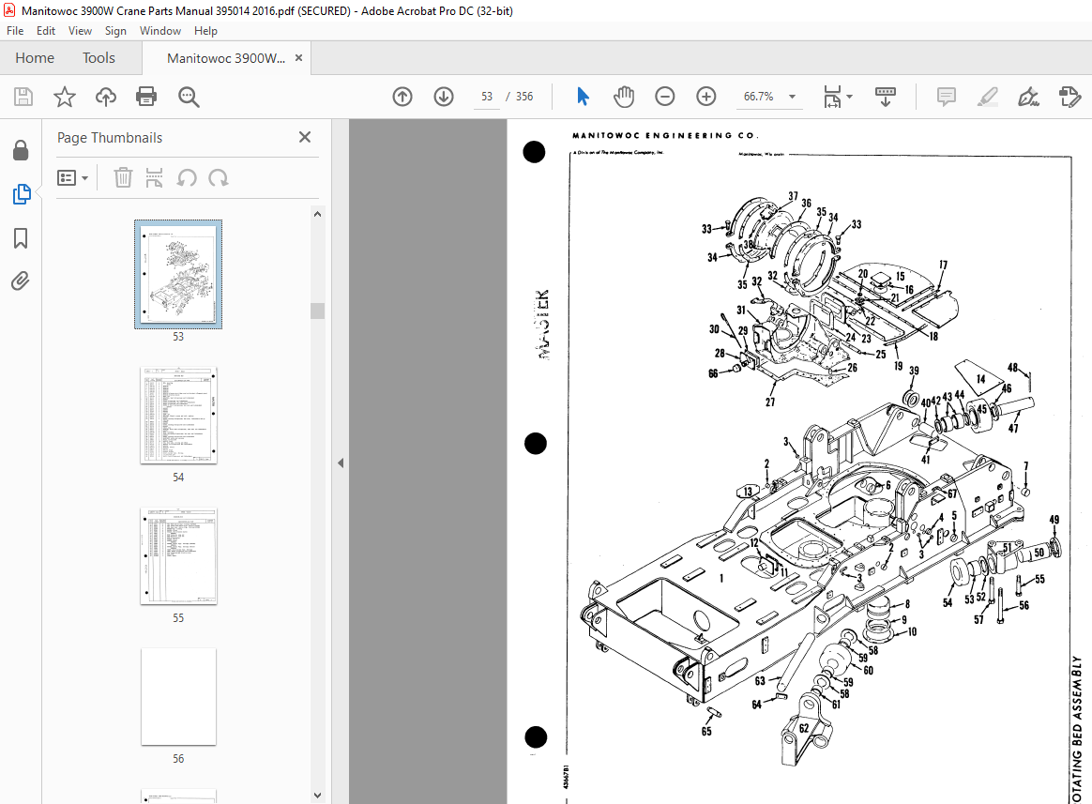Open the File menu
Image resolution: width=1092 pixels, height=804 pixels.
coord(15,31)
